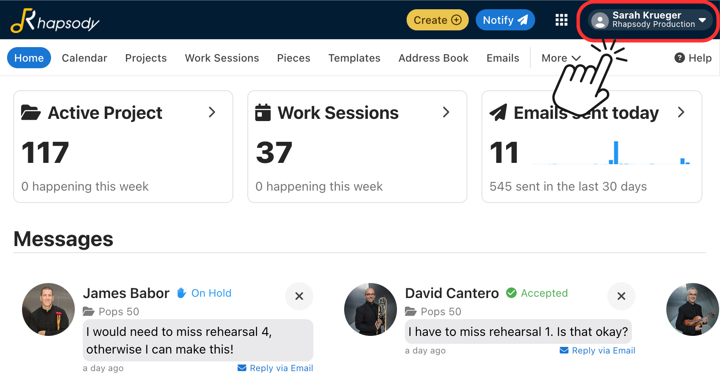Open the Calendar tab
The image size is (720, 383).
point(84,58)
